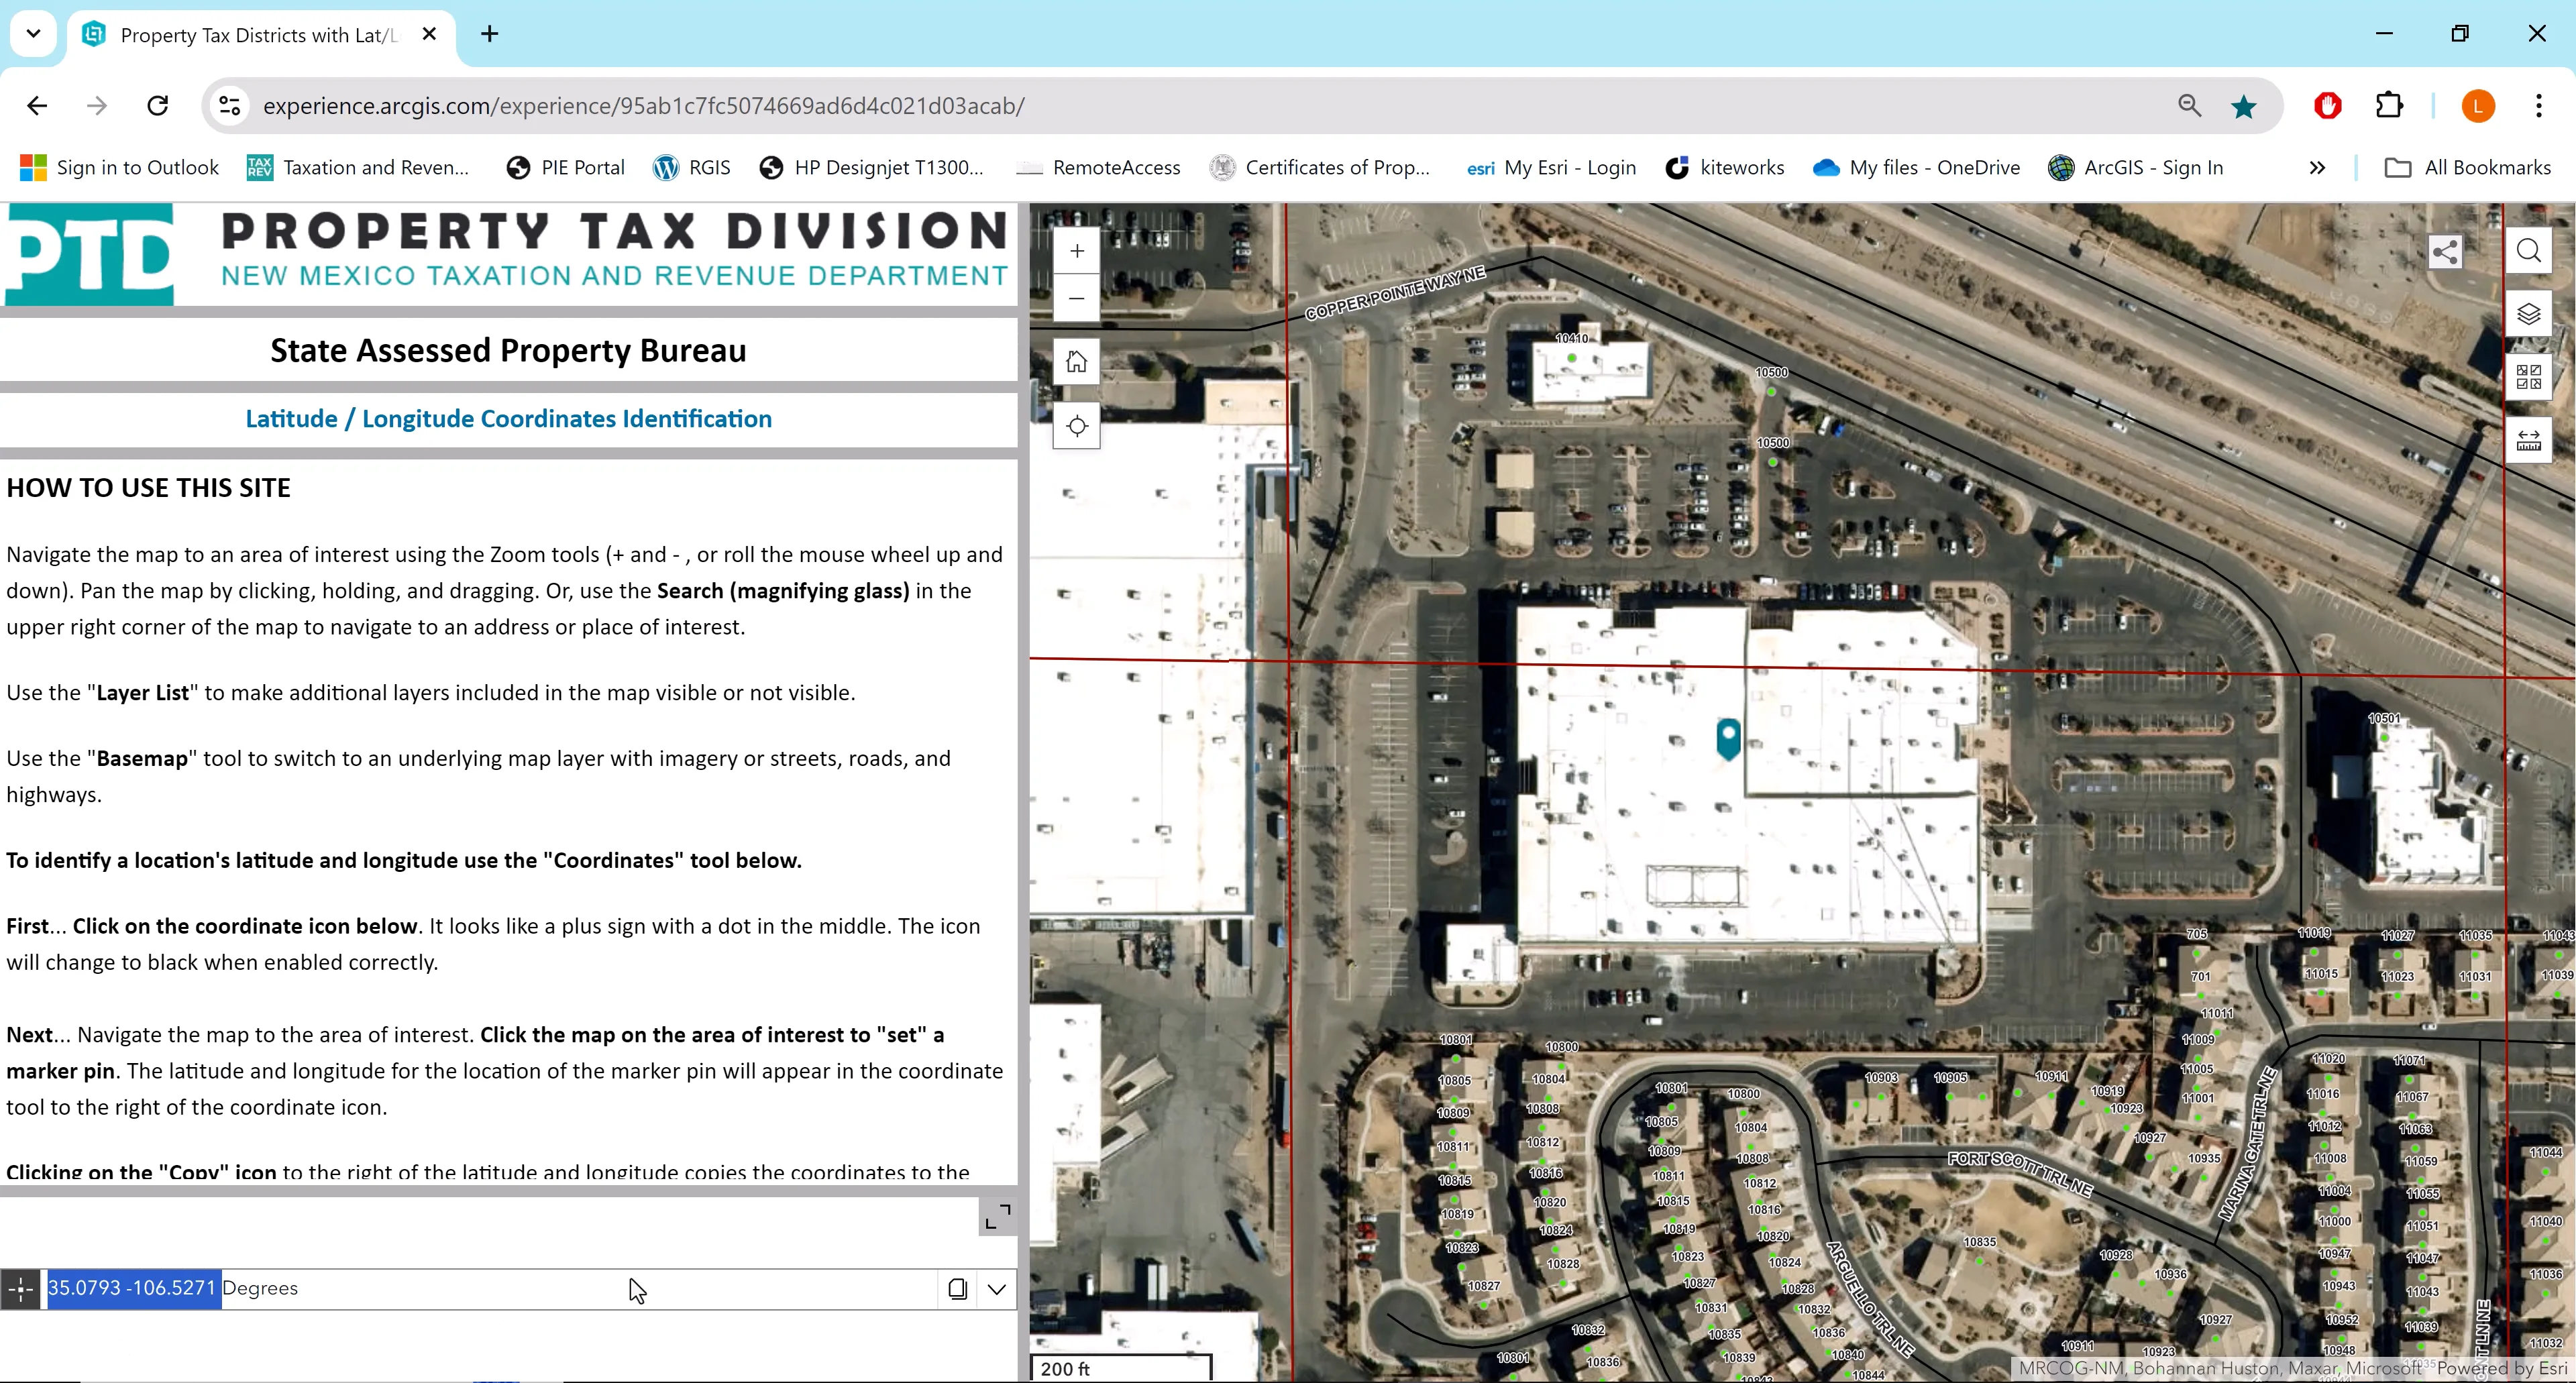
Task: Toggle the find-my-location crosshair widget
Action: pyautogui.click(x=1076, y=426)
